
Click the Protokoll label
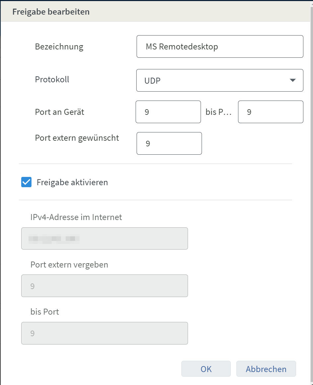click(x=52, y=79)
